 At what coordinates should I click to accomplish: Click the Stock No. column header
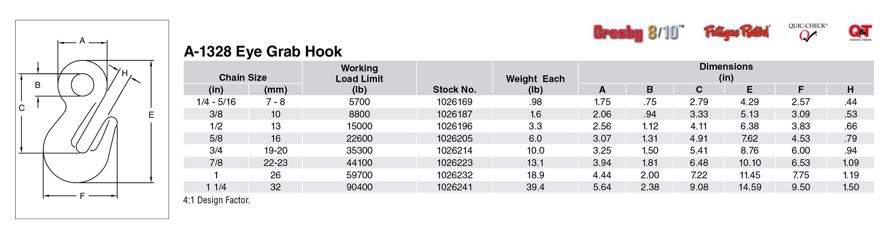click(454, 89)
